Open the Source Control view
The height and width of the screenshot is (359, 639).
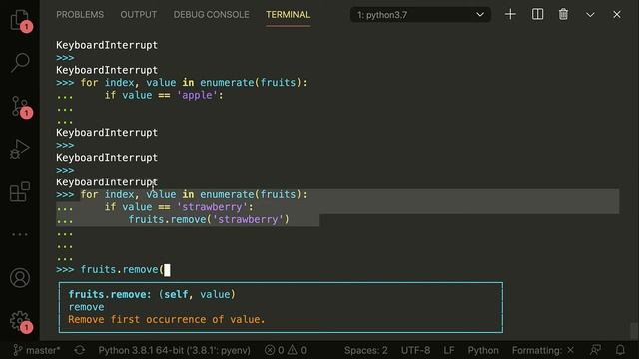(x=20, y=106)
